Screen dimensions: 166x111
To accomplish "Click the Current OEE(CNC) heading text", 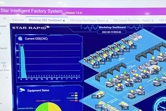I will pos(36,39).
